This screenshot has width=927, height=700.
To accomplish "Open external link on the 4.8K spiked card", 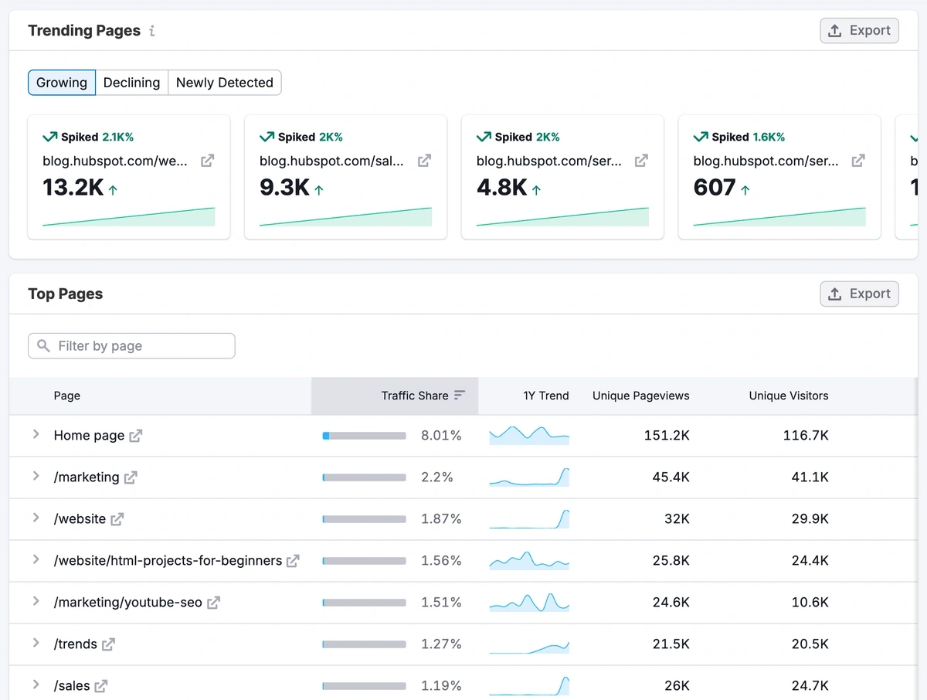I will (641, 161).
